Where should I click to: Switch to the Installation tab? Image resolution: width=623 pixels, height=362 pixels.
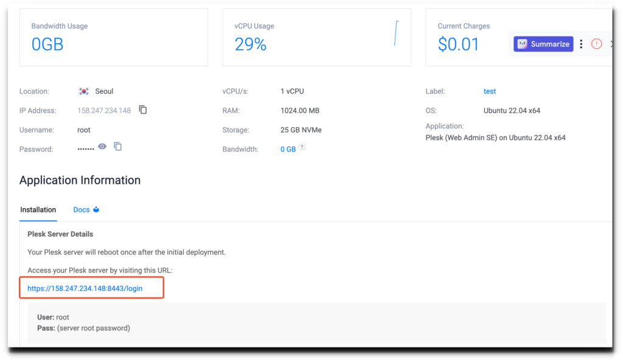(x=38, y=210)
